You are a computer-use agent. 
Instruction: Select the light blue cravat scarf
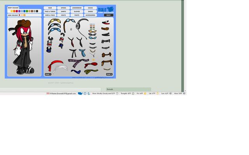(x=82, y=53)
